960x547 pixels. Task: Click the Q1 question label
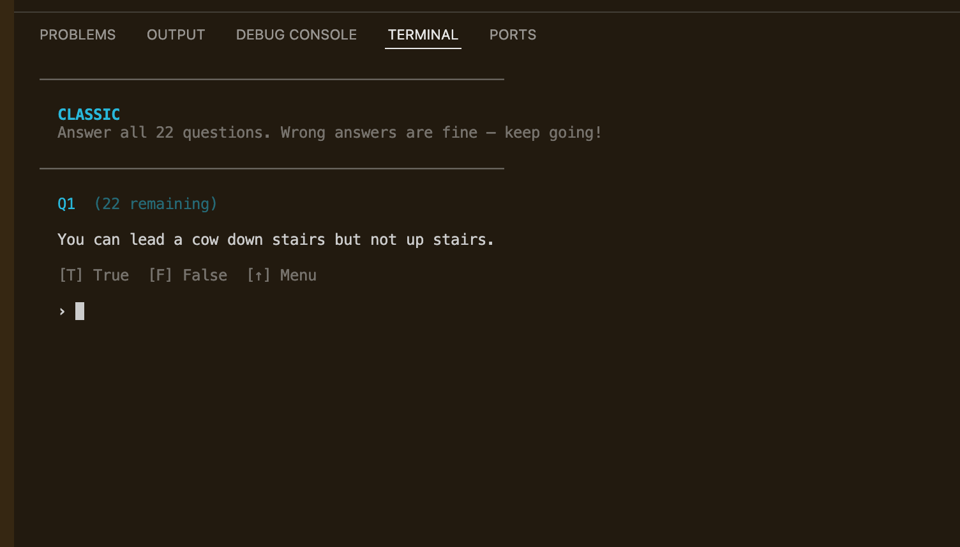66,204
